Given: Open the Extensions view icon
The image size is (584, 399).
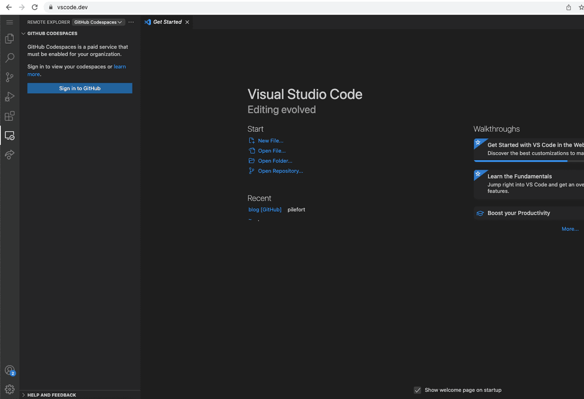Looking at the screenshot, I should point(9,116).
